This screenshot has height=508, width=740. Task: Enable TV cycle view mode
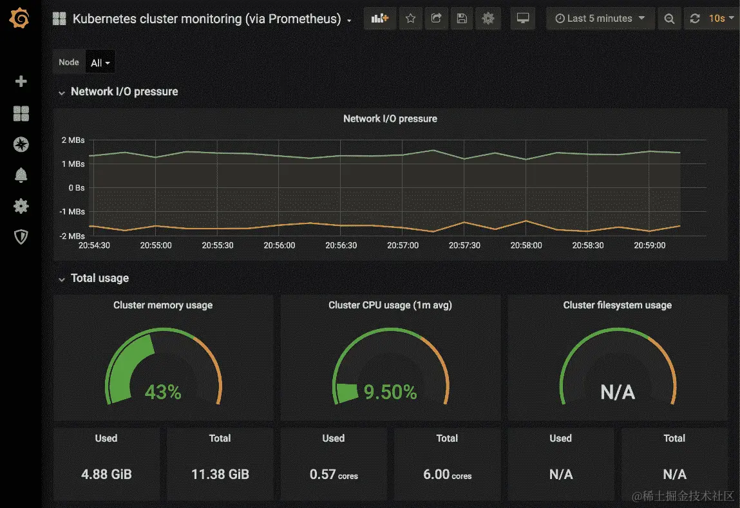click(x=522, y=18)
